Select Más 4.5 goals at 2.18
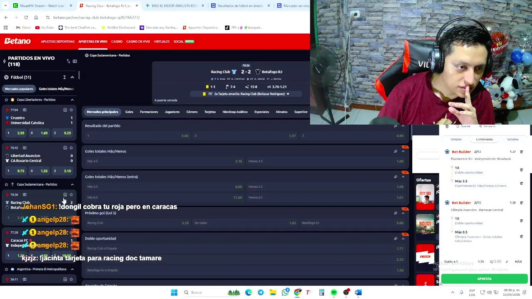 (164, 161)
